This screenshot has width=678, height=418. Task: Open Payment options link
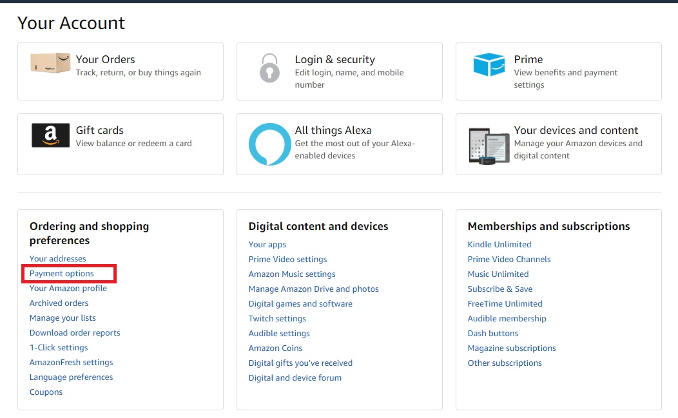62,274
